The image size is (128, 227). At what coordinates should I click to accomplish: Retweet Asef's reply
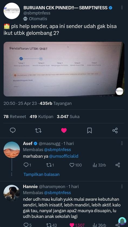50,165
